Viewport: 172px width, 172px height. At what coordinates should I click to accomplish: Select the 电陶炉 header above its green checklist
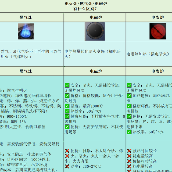149,71
